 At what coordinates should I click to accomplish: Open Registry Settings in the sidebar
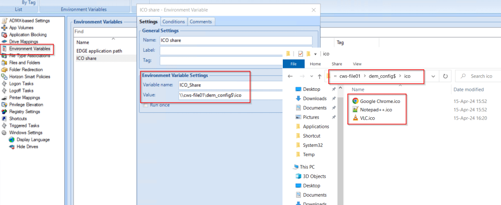26,111
